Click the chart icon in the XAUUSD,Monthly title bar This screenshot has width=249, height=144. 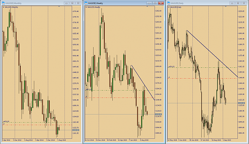tap(3, 3)
